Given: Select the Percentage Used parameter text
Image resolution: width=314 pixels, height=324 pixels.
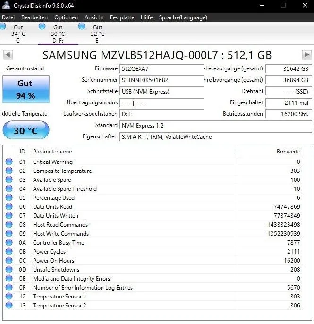Looking at the screenshot, I should tap(54, 198).
